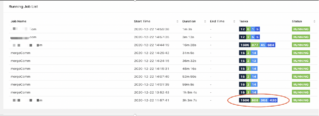Screen dimensions: 319x116
Task: Click the Tasks column header
Action: [244, 21]
